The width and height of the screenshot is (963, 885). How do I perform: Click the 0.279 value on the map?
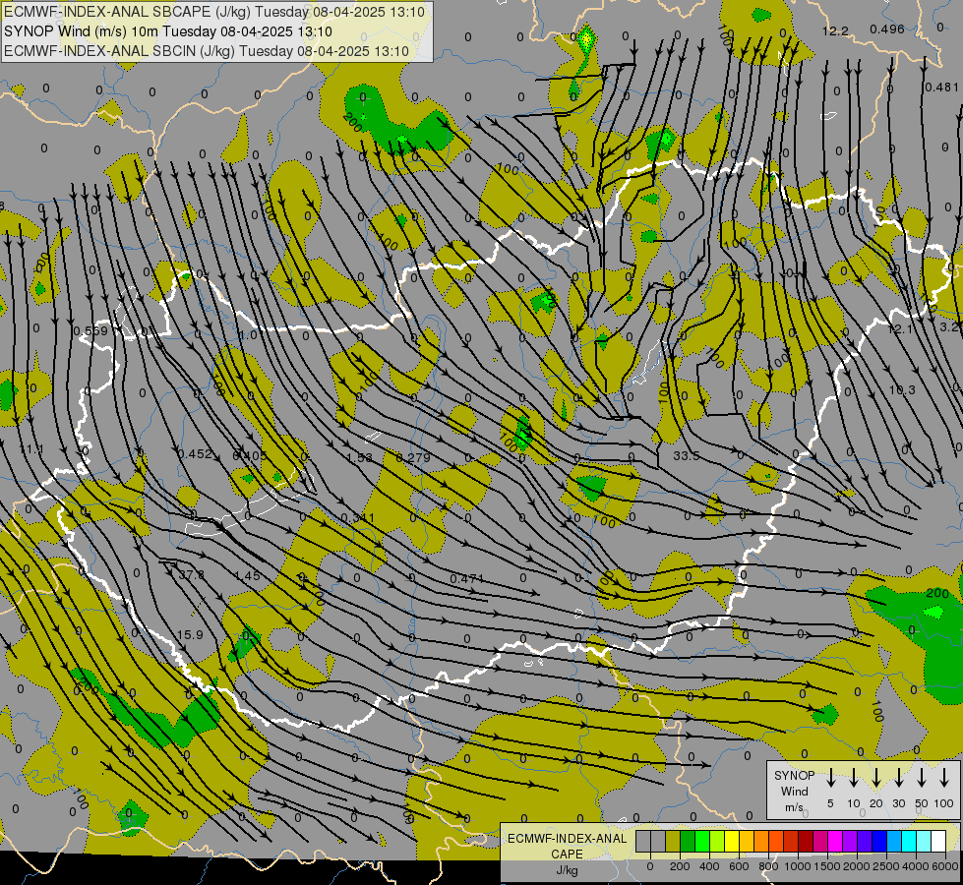point(413,457)
